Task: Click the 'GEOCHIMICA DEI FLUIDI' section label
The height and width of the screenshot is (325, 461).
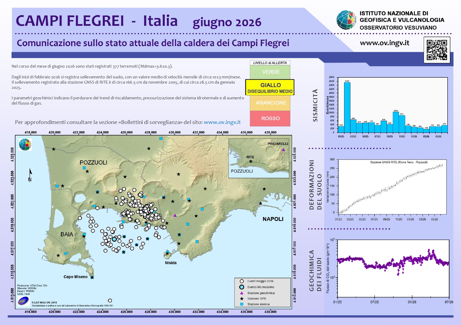Action: coord(315,270)
